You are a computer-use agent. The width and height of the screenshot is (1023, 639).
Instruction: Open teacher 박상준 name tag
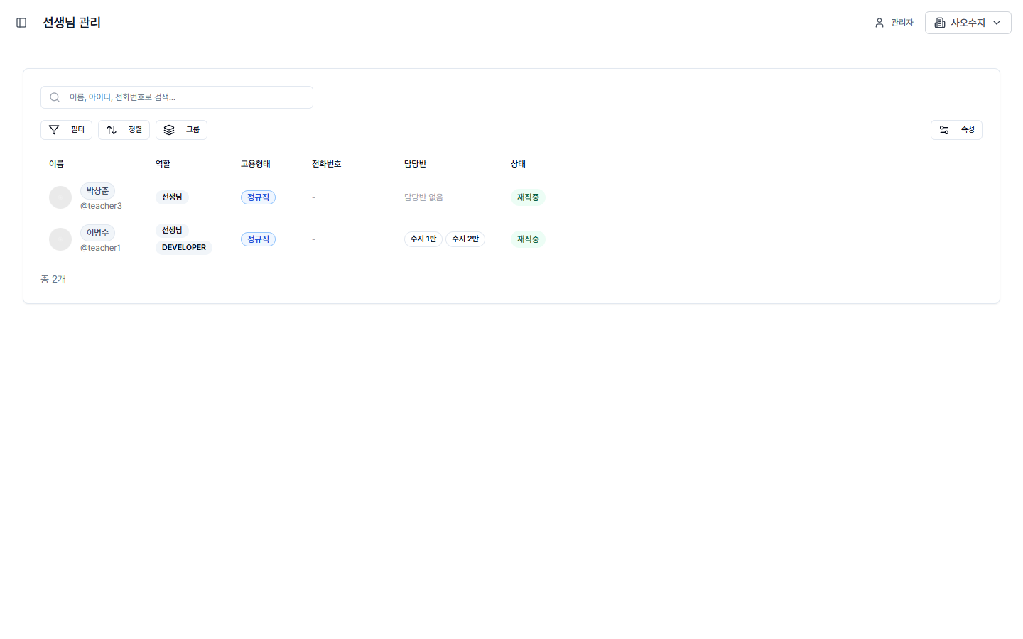pyautogui.click(x=97, y=191)
